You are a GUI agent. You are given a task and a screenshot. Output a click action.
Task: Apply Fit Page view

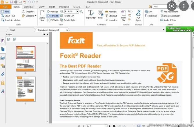click(52, 12)
